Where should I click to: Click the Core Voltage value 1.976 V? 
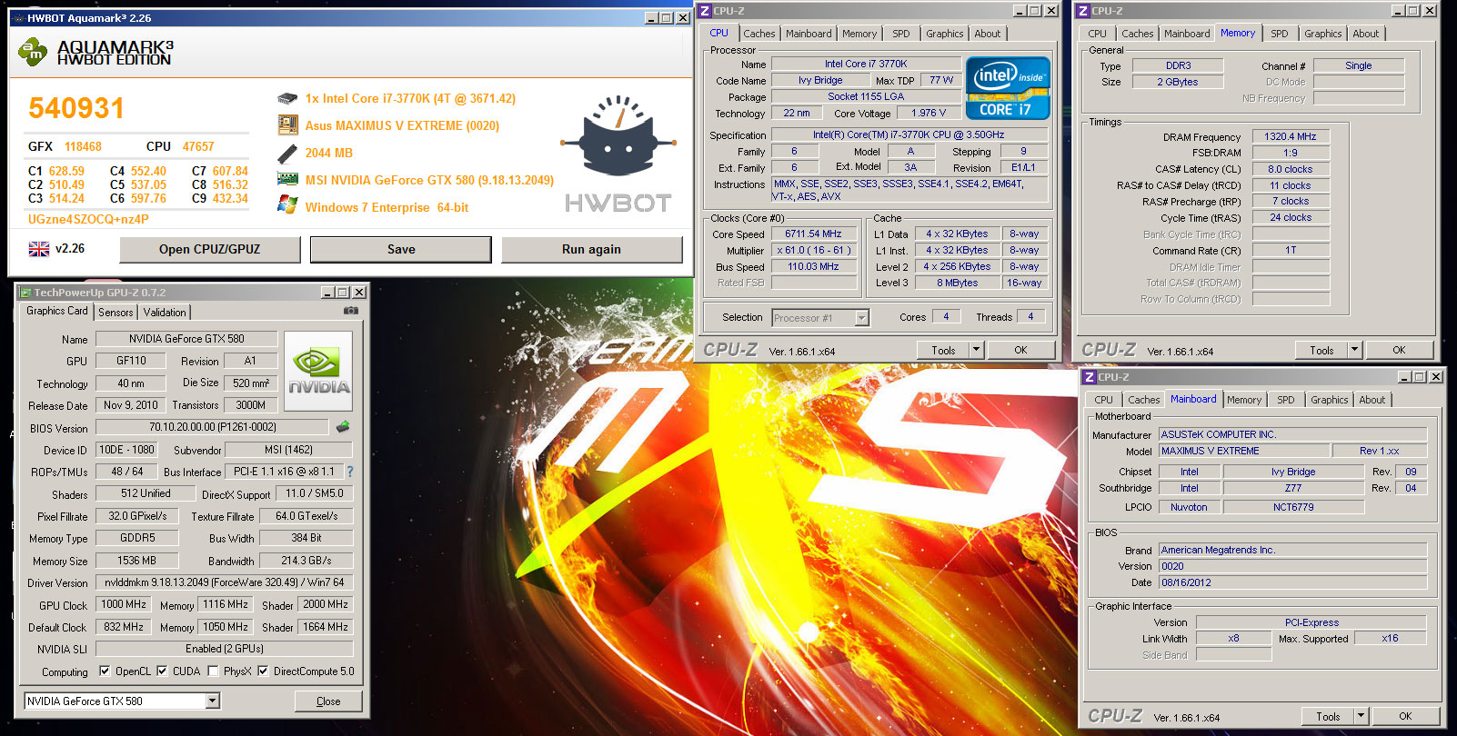click(929, 113)
